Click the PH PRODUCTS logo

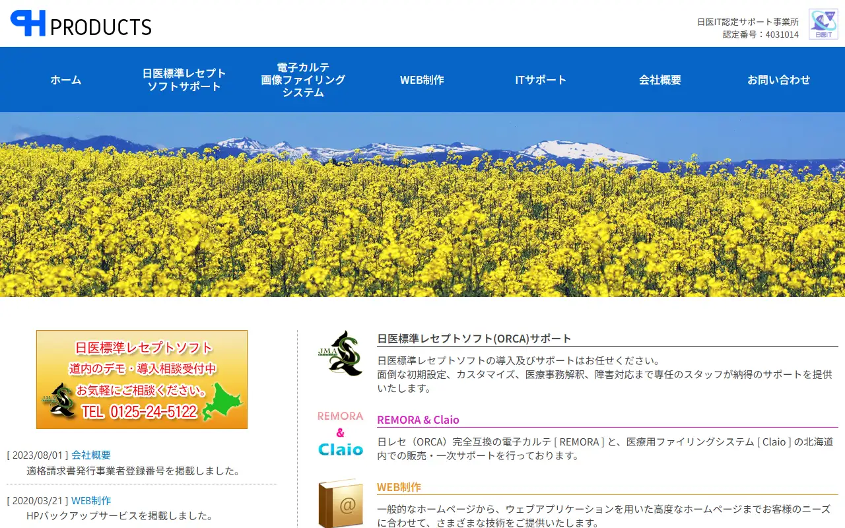pyautogui.click(x=81, y=23)
